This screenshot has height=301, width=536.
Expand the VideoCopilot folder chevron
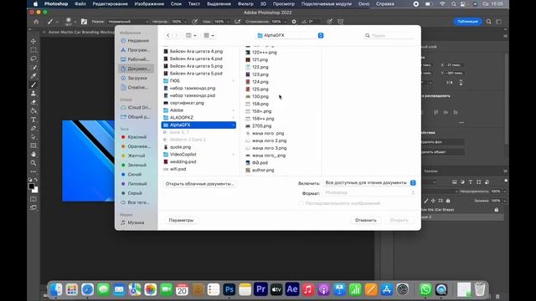[x=234, y=155]
